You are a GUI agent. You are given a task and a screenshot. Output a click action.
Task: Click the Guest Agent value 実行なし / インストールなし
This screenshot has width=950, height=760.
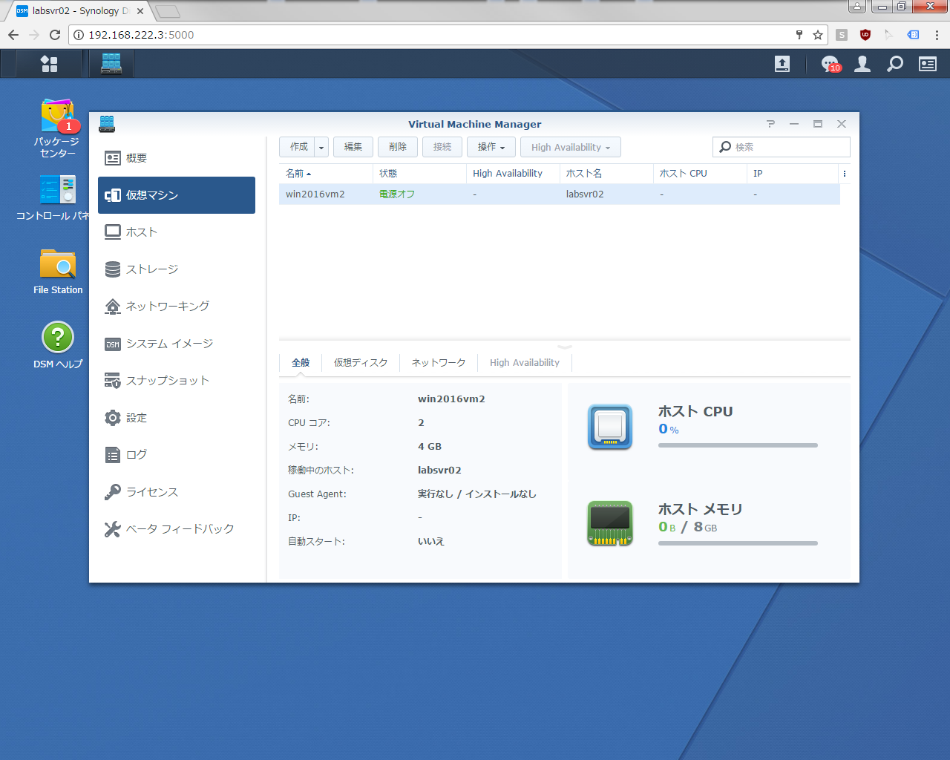477,494
